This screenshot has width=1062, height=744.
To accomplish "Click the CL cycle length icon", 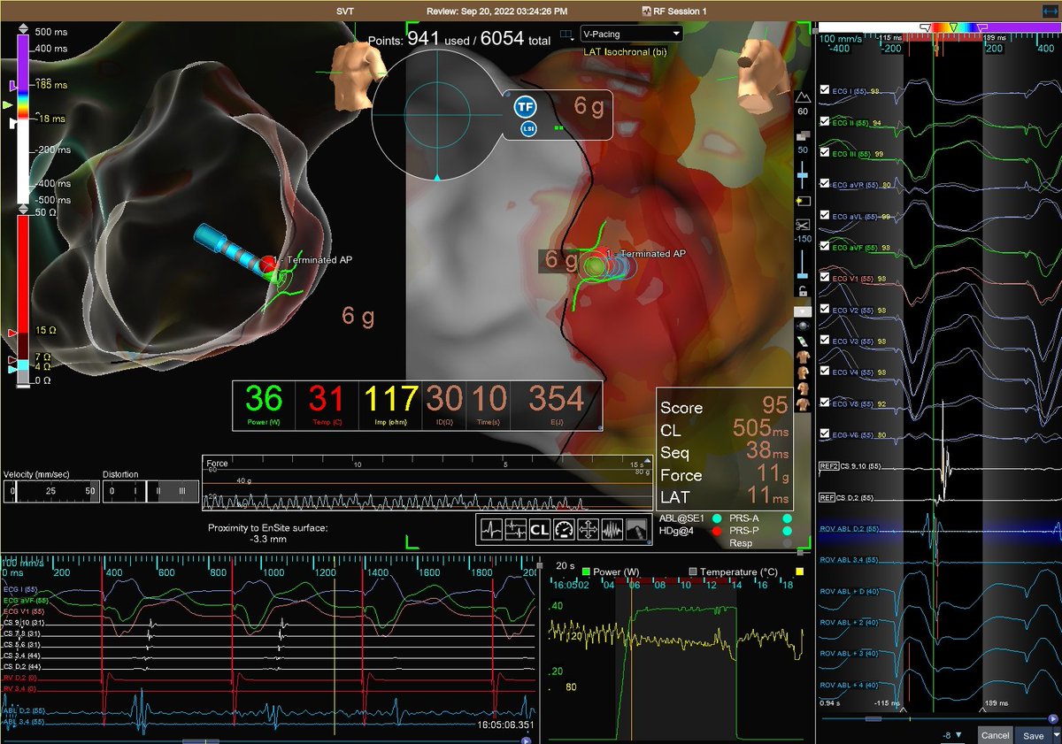I will pos(539,529).
